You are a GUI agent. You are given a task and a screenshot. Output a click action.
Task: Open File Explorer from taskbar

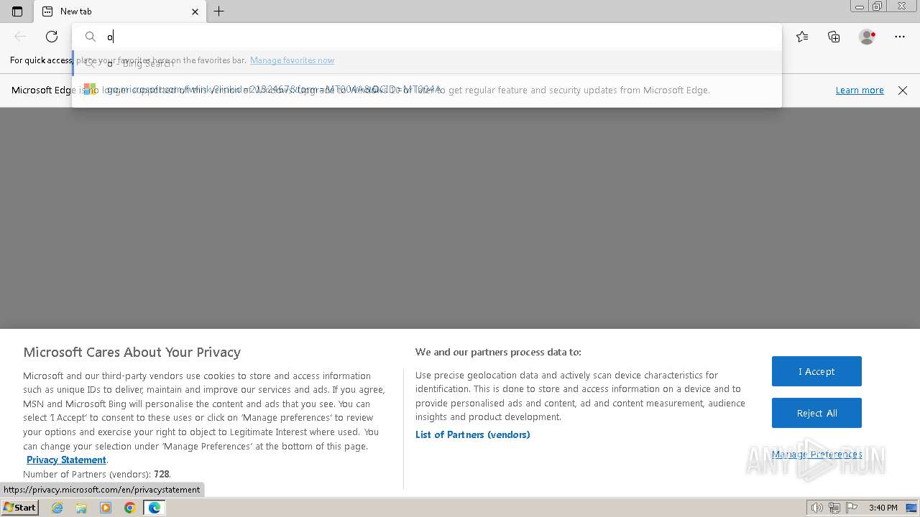coord(81,508)
